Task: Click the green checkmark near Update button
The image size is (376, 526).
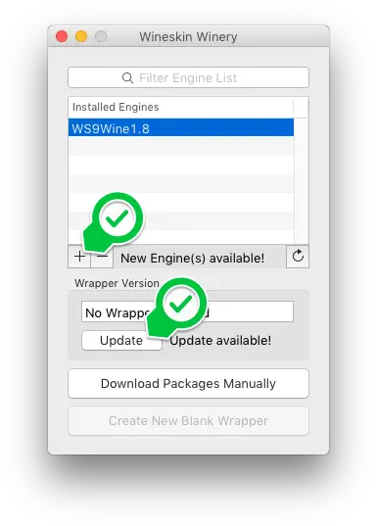Action: 180,304
